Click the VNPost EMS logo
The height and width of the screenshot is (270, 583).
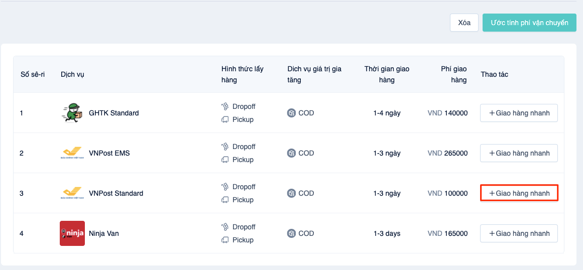click(x=72, y=153)
